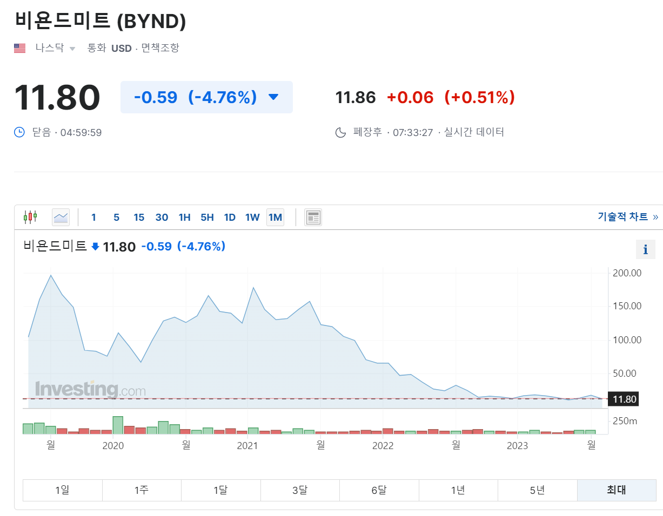
Task: Click the 2021 label on x-axis
Action: click(247, 446)
